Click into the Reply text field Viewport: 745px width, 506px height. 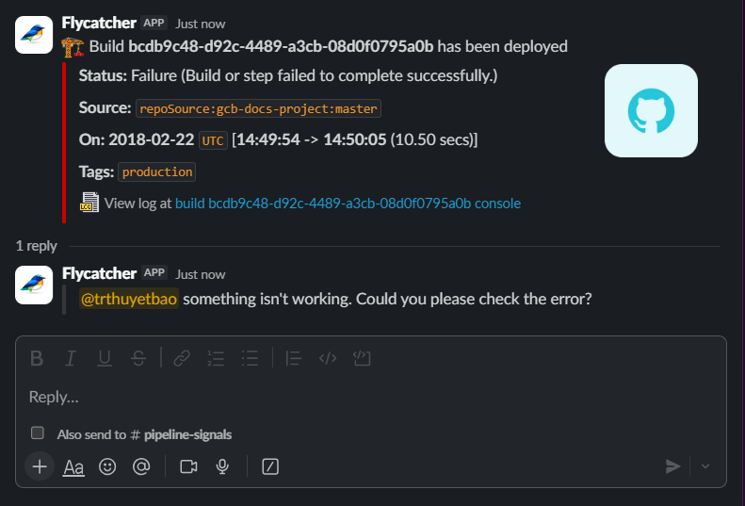[x=367, y=397]
